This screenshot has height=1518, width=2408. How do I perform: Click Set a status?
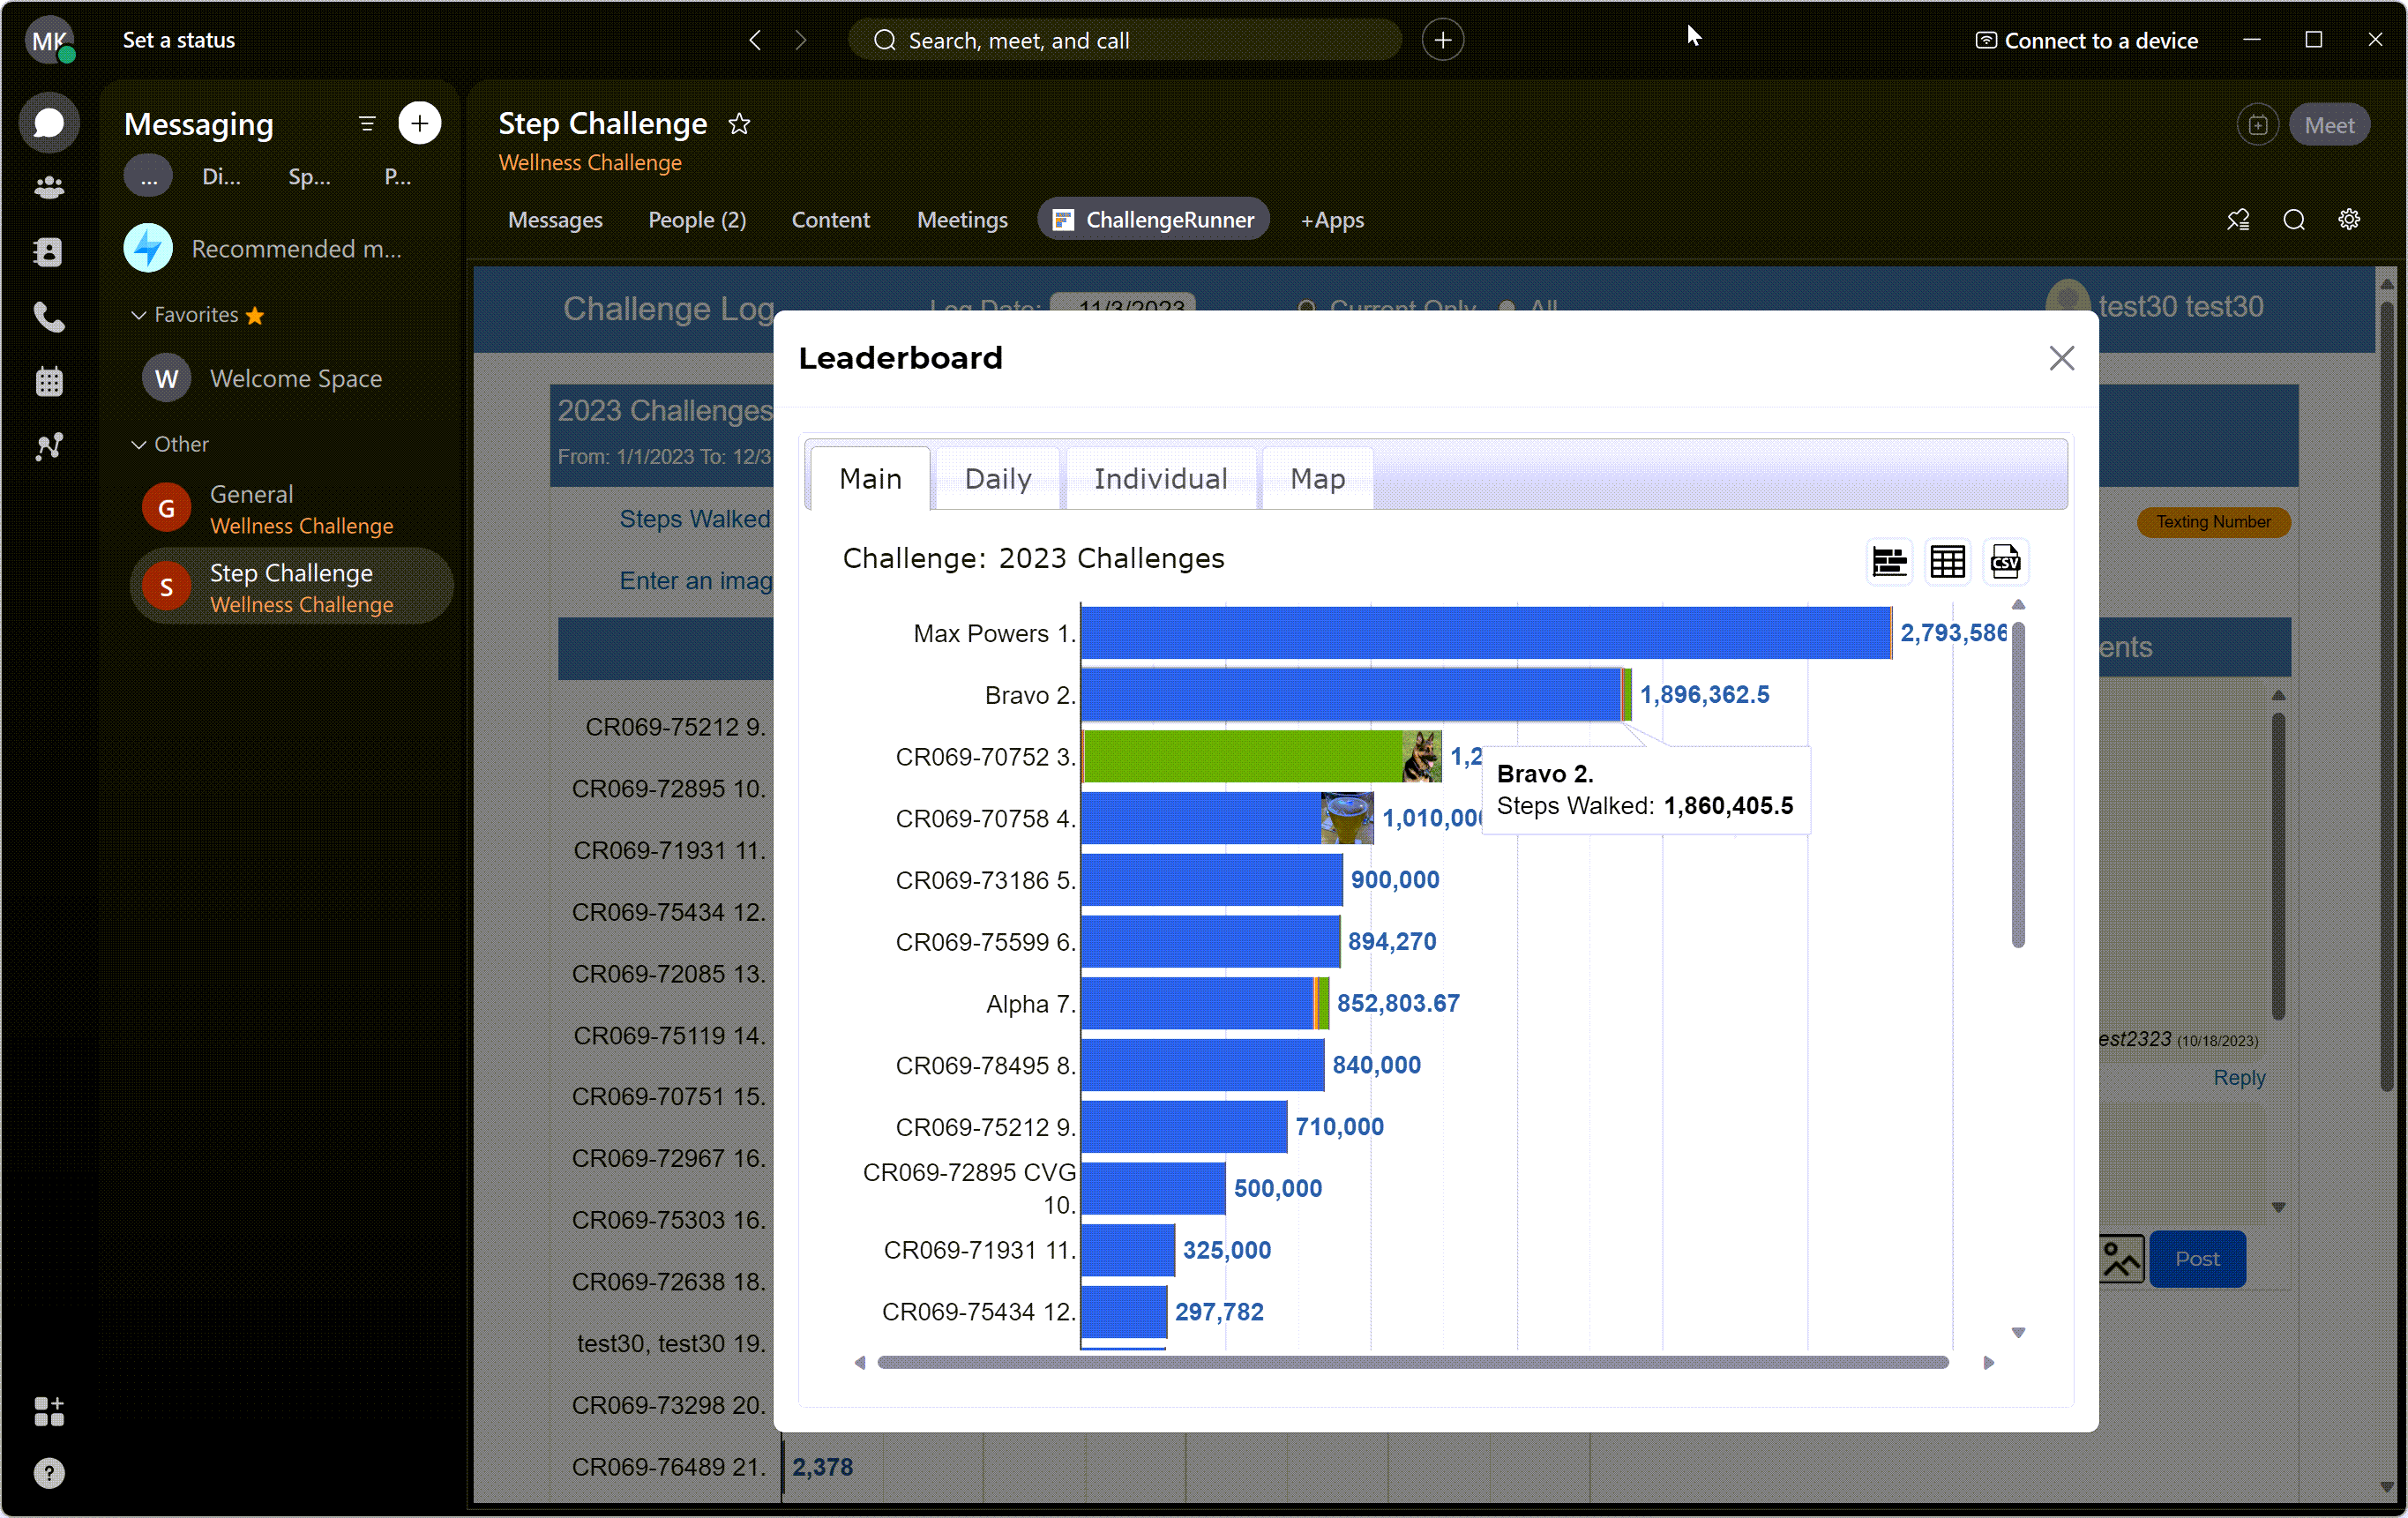click(x=179, y=40)
